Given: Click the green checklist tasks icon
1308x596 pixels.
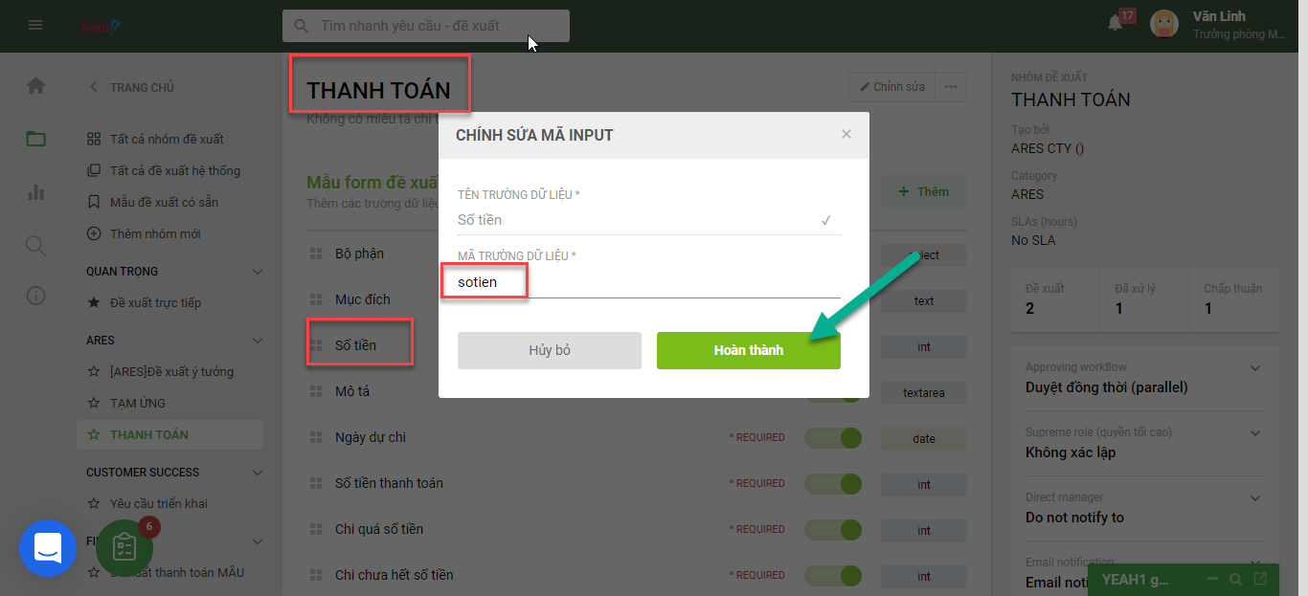Looking at the screenshot, I should pyautogui.click(x=124, y=547).
